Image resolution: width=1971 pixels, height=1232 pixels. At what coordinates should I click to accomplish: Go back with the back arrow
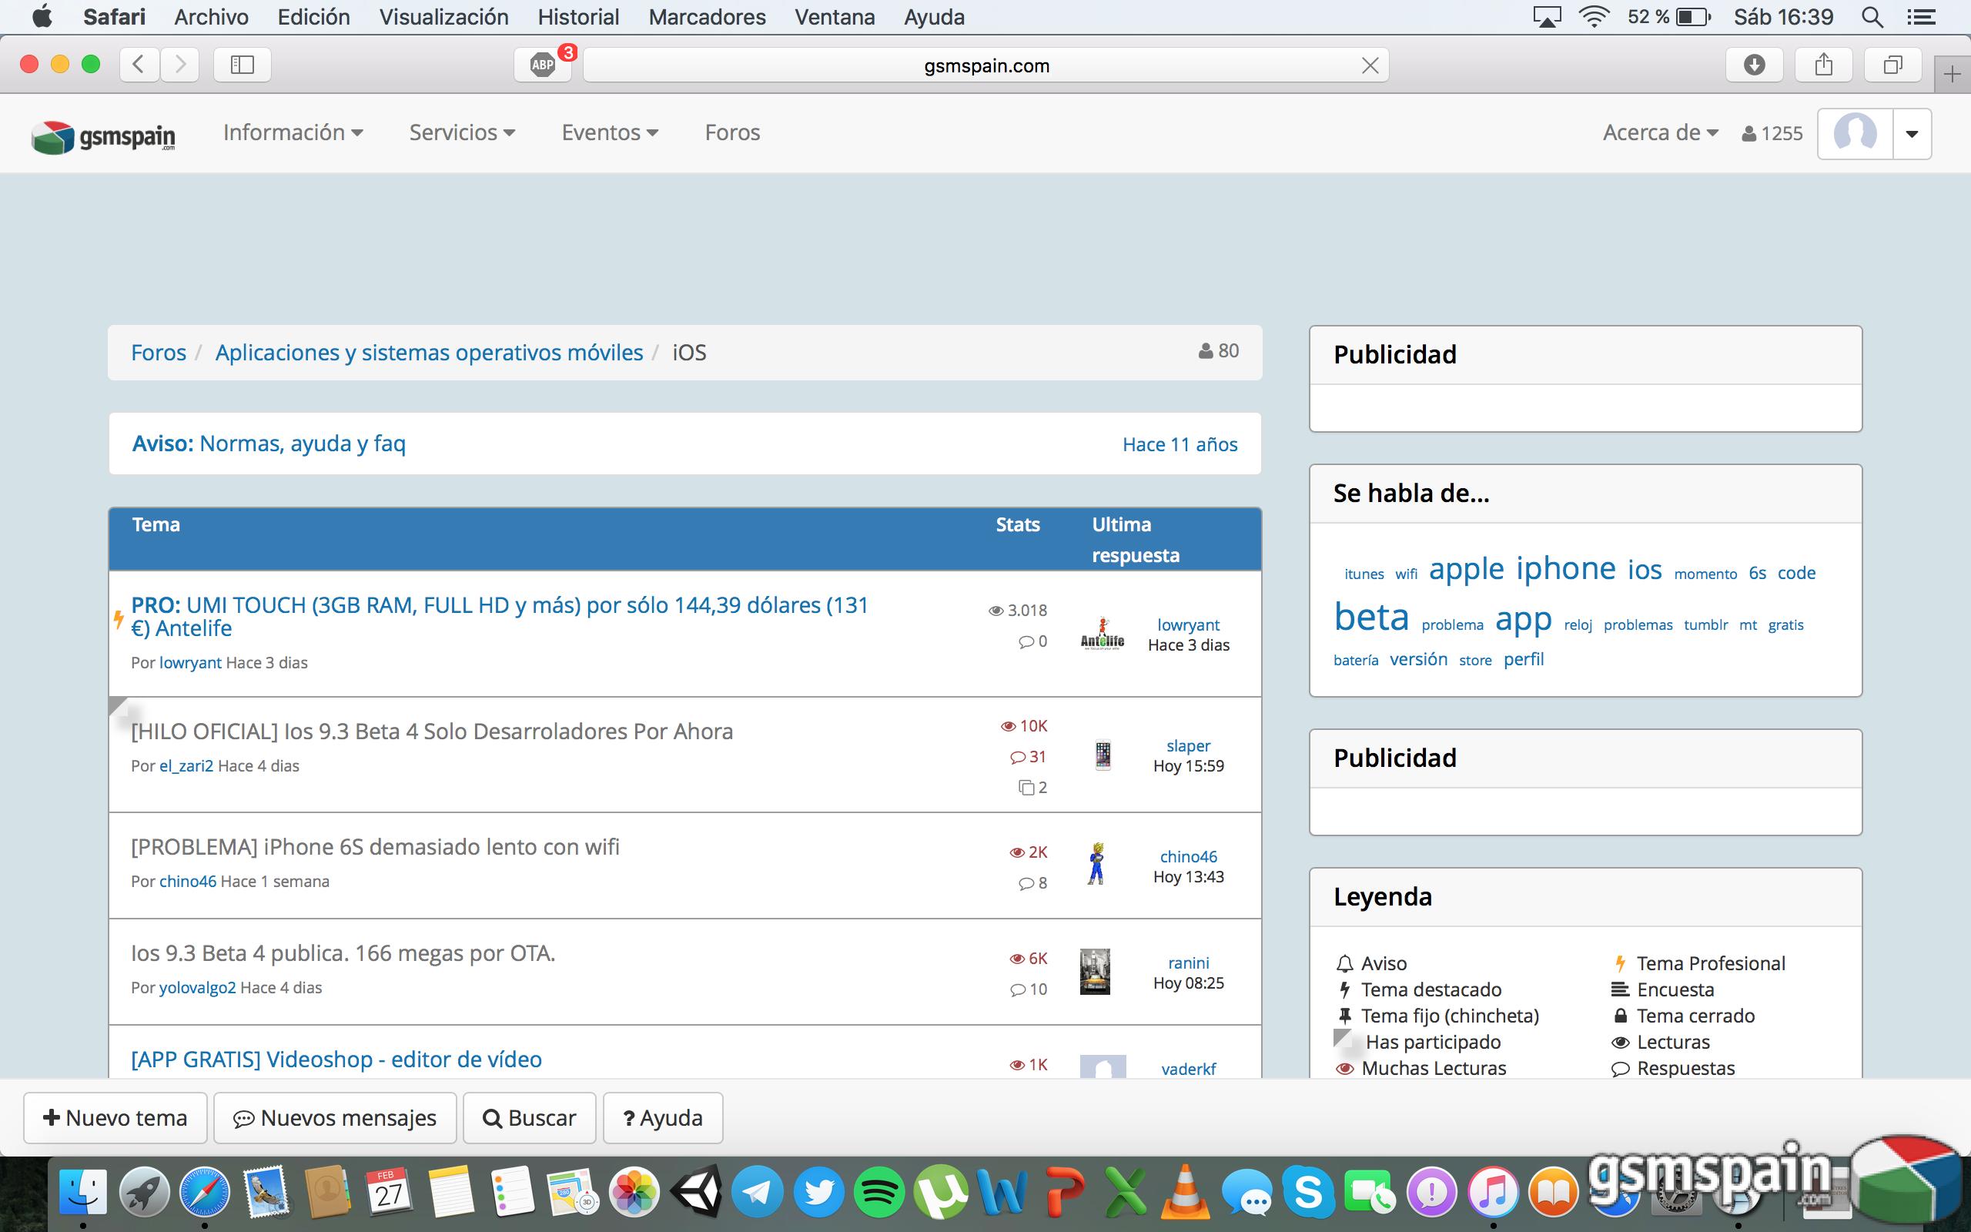tap(139, 65)
